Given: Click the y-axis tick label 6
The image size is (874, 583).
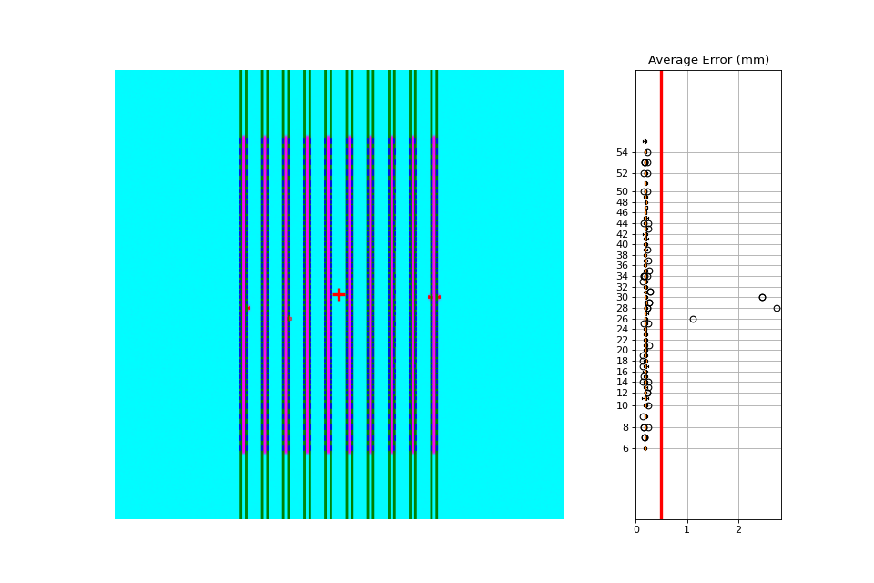Looking at the screenshot, I should 625,448.
